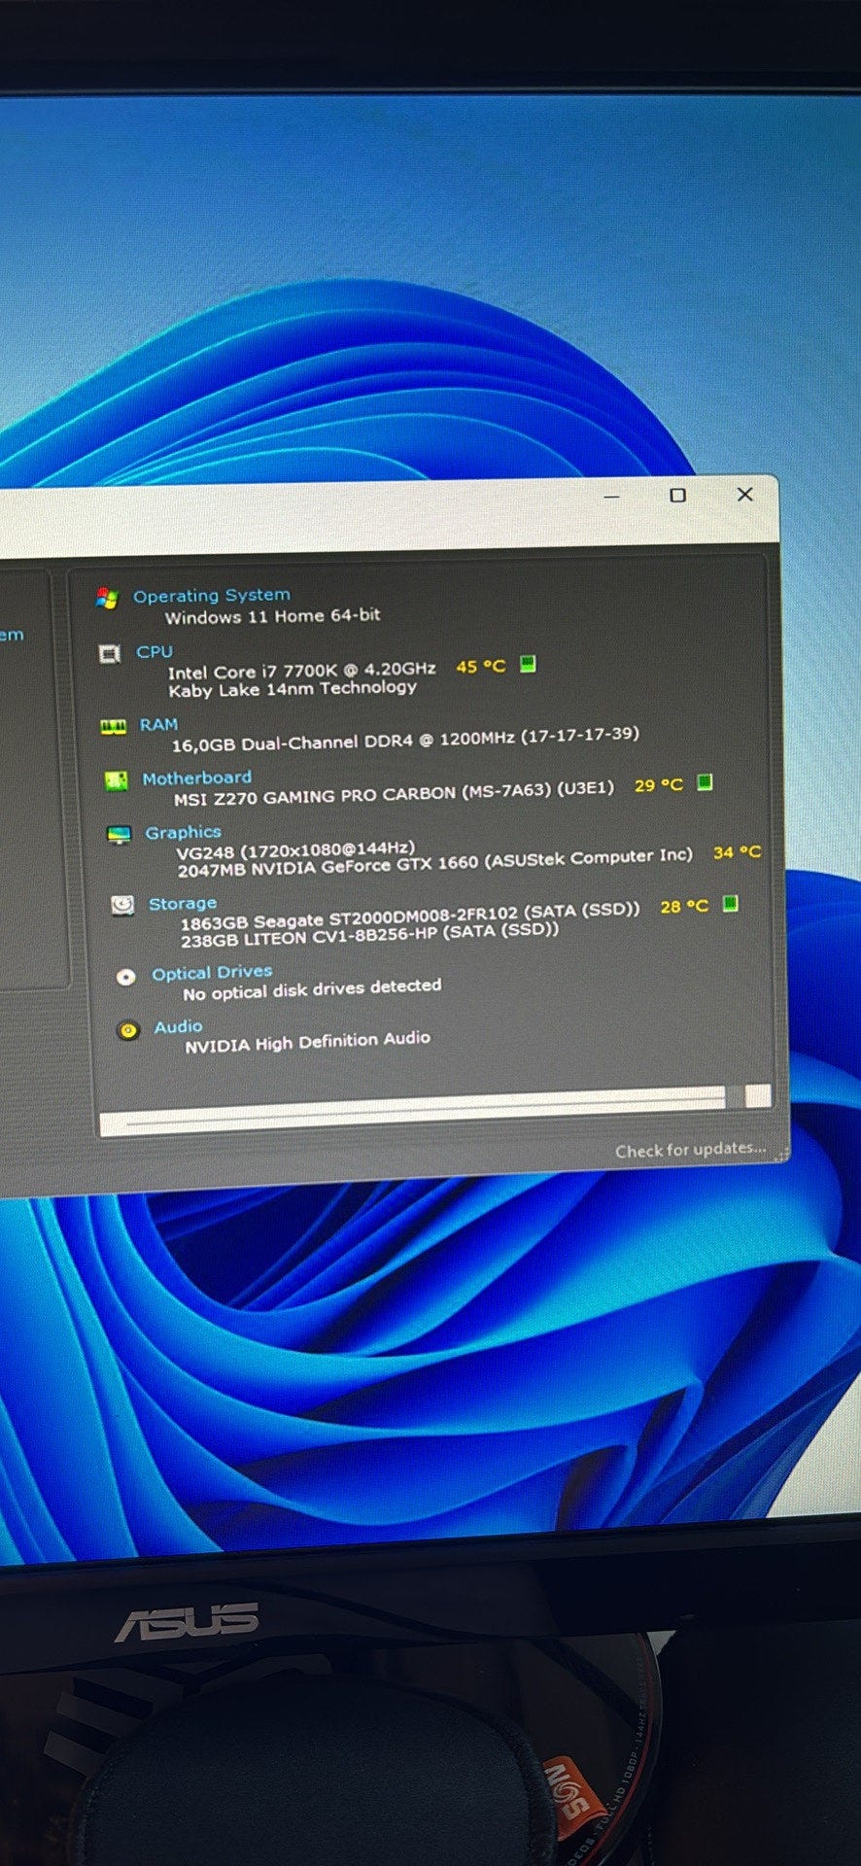Click the Optical Drives disc icon
This screenshot has width=861, height=1866.
pos(126,977)
